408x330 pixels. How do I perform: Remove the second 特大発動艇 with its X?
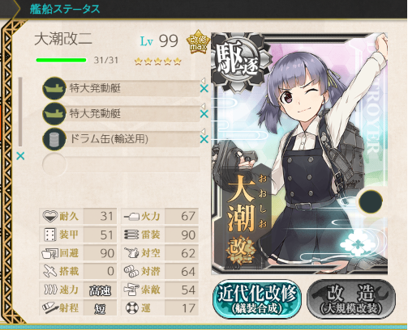point(204,114)
